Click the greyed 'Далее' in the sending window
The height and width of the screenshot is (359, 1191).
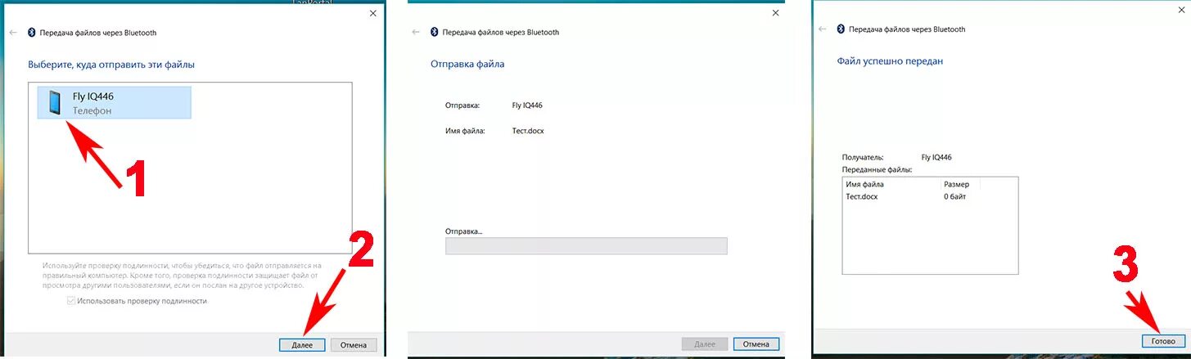[x=705, y=344]
